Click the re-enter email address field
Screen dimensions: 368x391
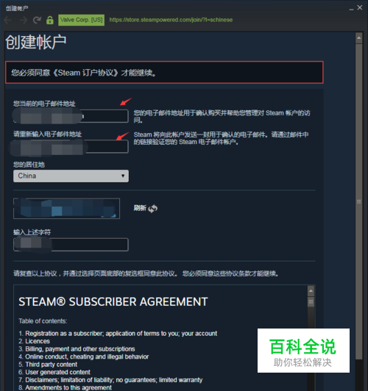71,146
